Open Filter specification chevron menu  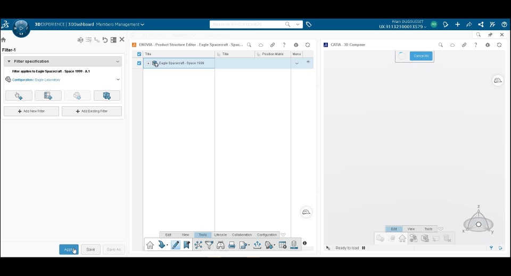tap(118, 61)
